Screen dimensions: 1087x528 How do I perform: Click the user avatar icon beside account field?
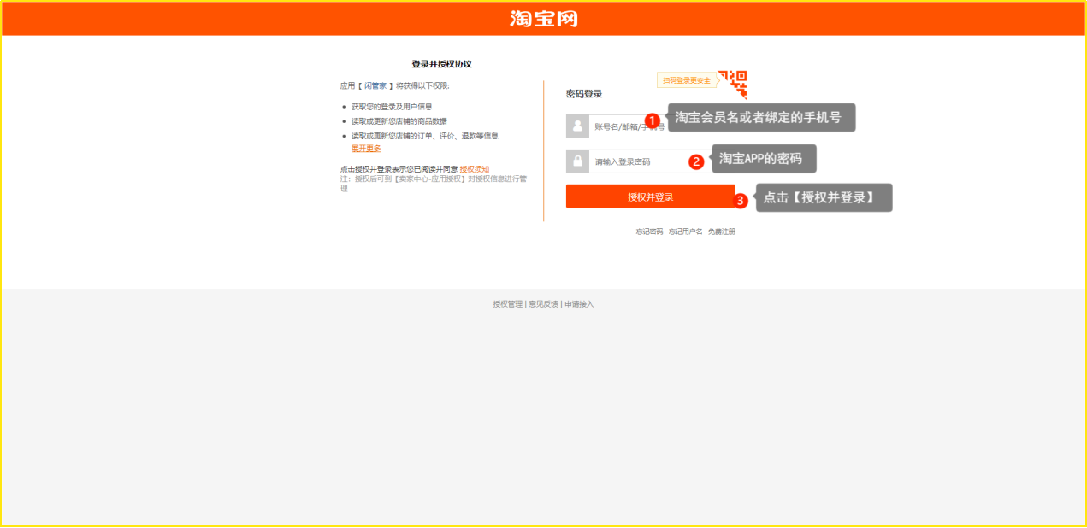(577, 126)
